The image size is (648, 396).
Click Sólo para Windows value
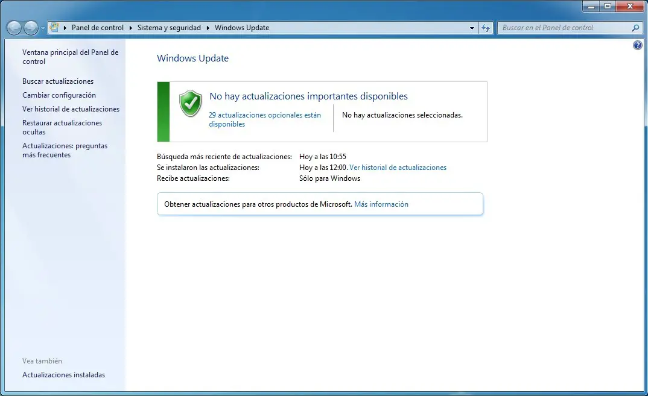point(330,178)
